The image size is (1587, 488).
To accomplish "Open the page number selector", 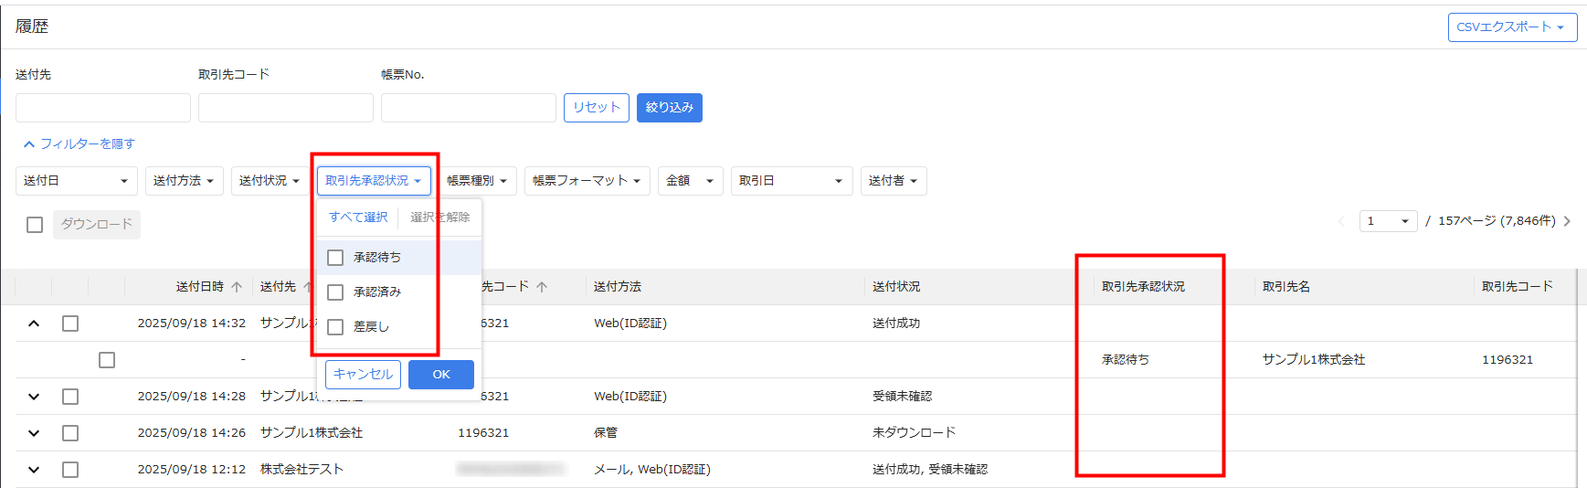I will pos(1388,221).
